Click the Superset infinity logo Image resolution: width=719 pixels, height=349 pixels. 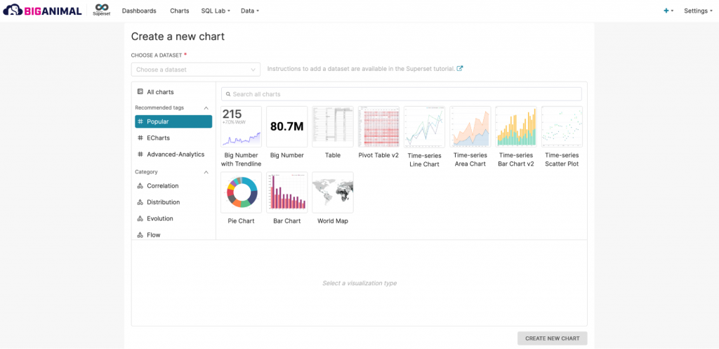click(103, 11)
